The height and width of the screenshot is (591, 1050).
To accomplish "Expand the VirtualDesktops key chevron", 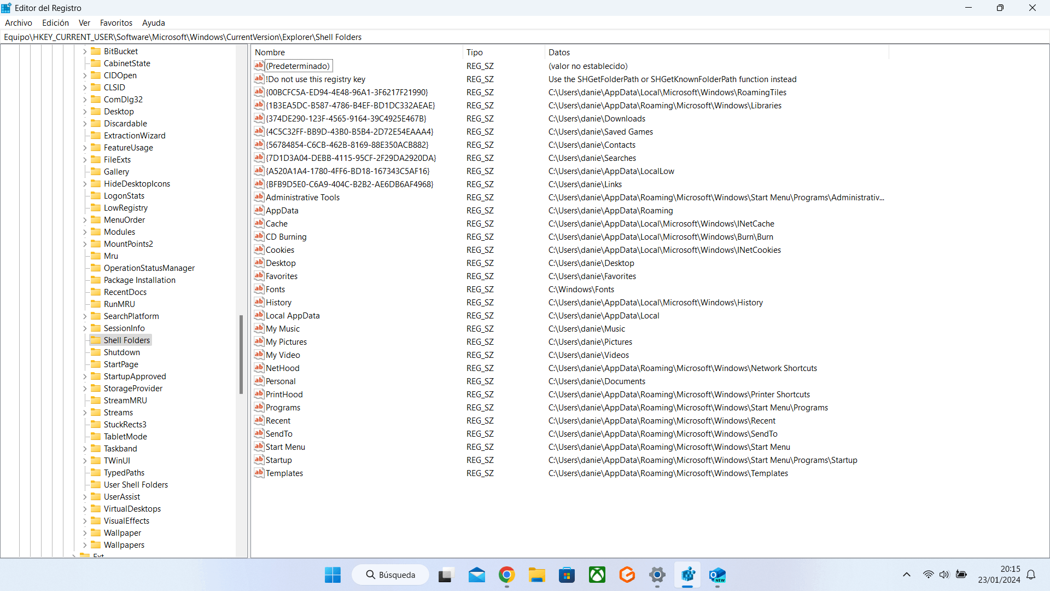I will click(85, 509).
